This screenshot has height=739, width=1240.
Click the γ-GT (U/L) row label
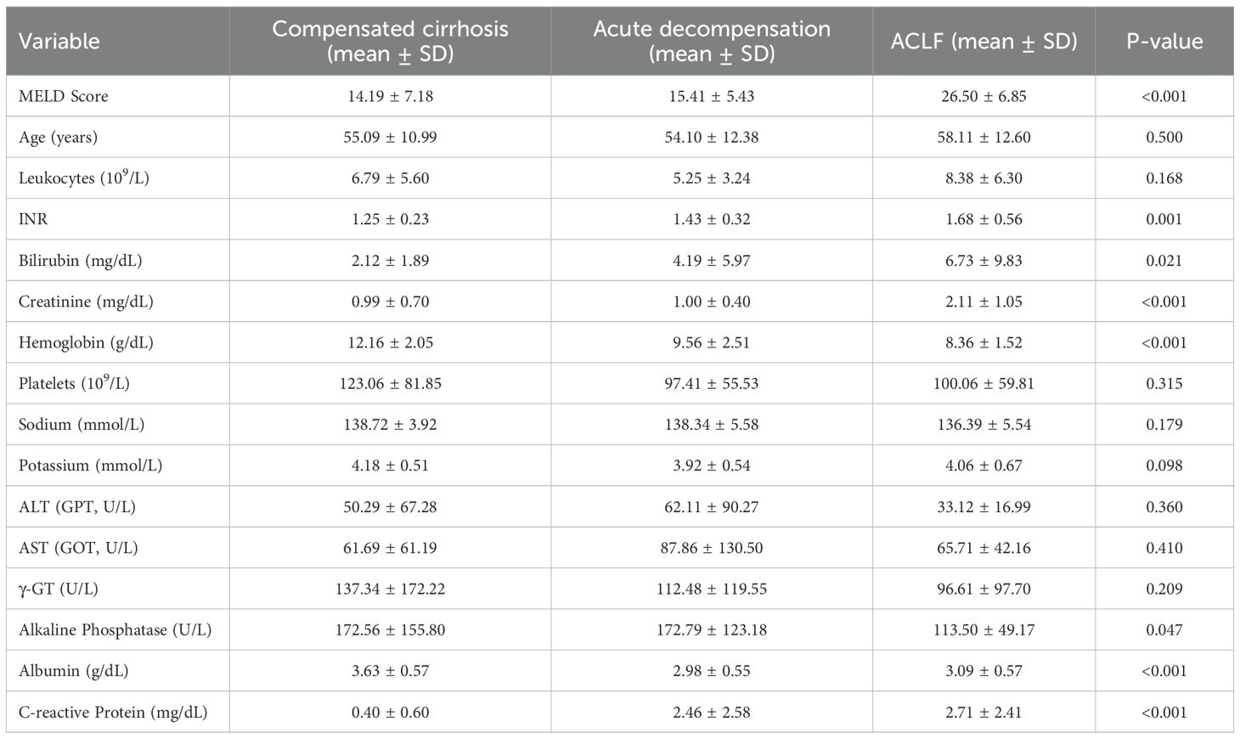click(58, 589)
